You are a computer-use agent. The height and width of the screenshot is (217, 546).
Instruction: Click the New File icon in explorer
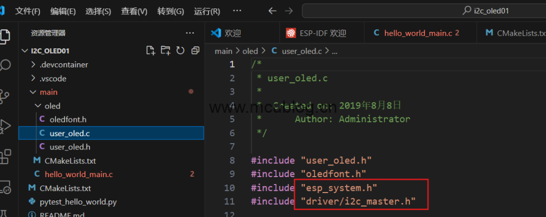(x=151, y=51)
